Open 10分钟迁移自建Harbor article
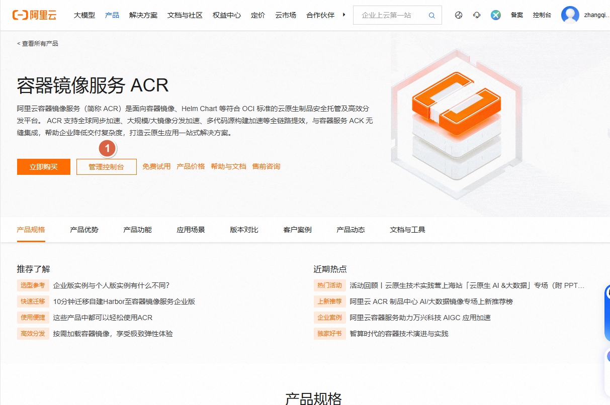 [x=124, y=301]
